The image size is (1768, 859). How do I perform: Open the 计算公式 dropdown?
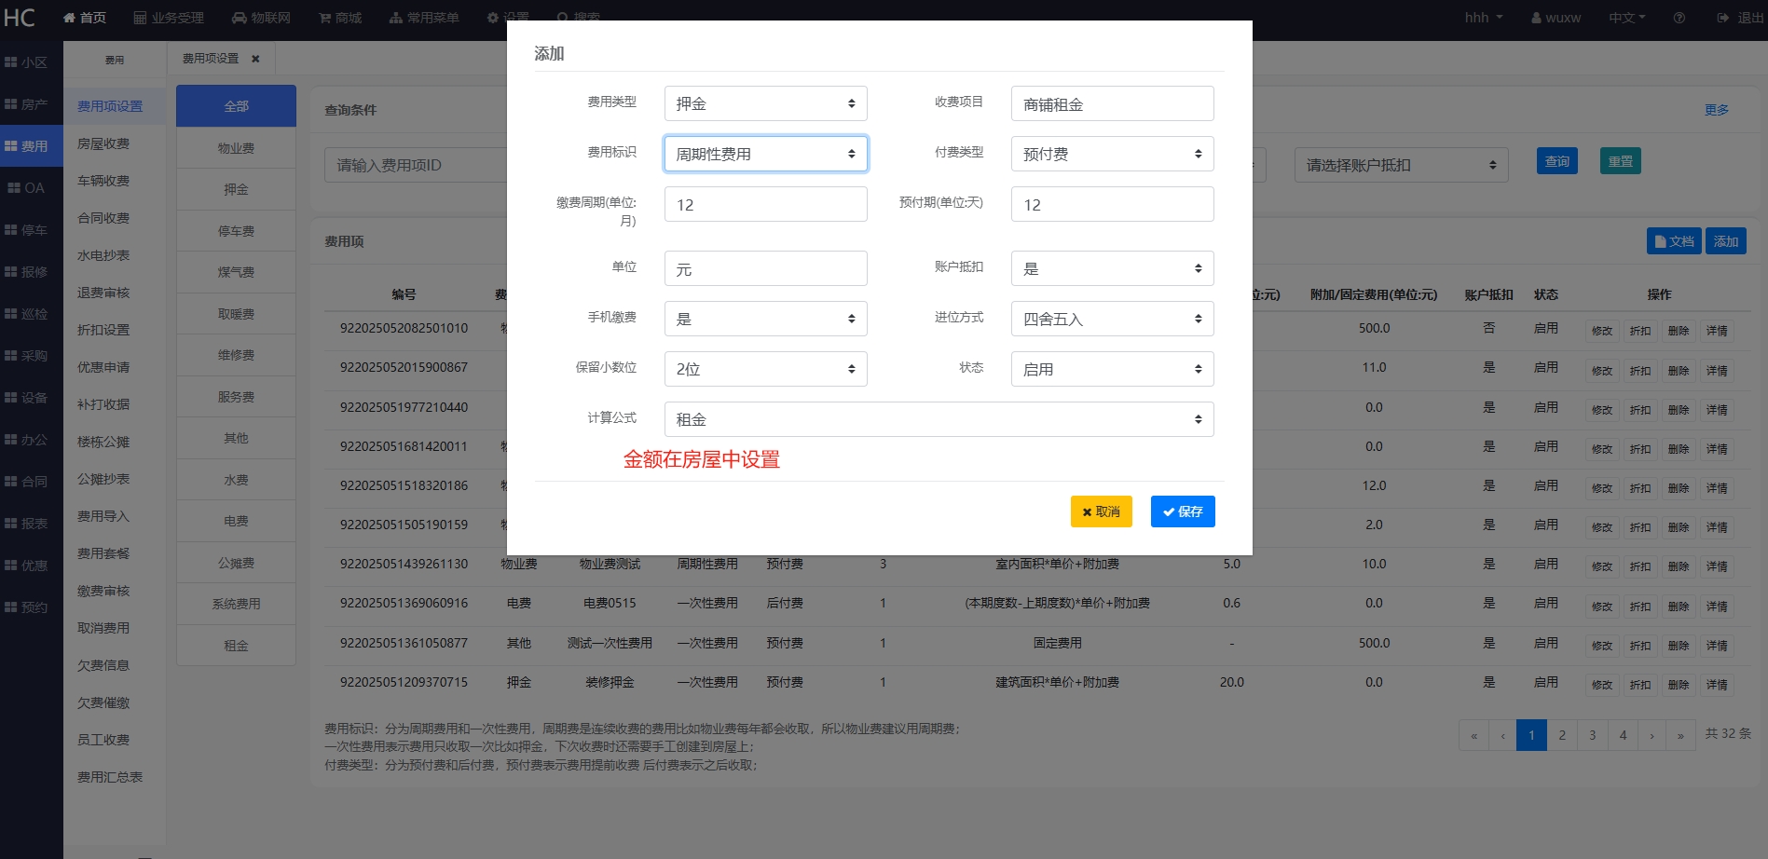pyautogui.click(x=939, y=419)
